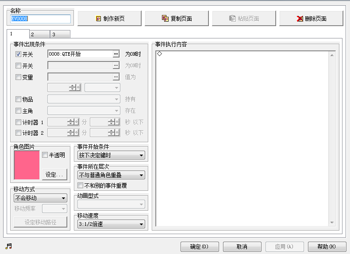Viewport: 350px width, 254px height.
Task: Click scrollbar up arrow in 事件执行内容
Action: pos(332,55)
